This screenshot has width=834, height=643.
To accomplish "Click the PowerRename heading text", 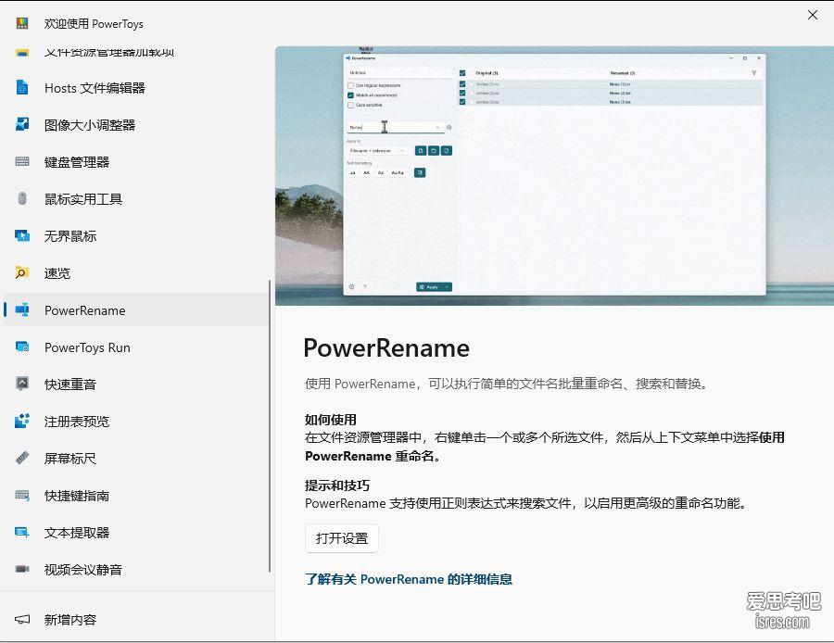I will (x=386, y=347).
